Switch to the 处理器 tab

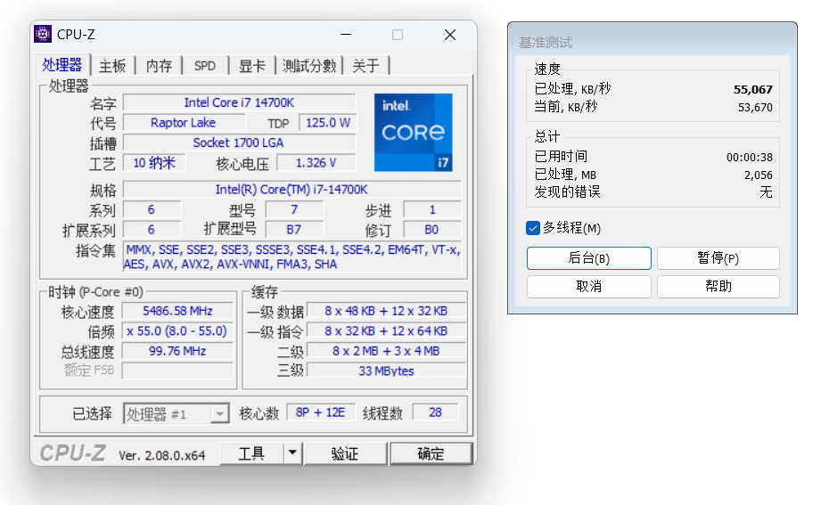point(62,65)
